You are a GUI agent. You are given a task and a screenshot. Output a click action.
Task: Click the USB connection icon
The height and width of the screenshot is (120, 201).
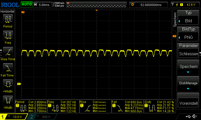(188, 116)
